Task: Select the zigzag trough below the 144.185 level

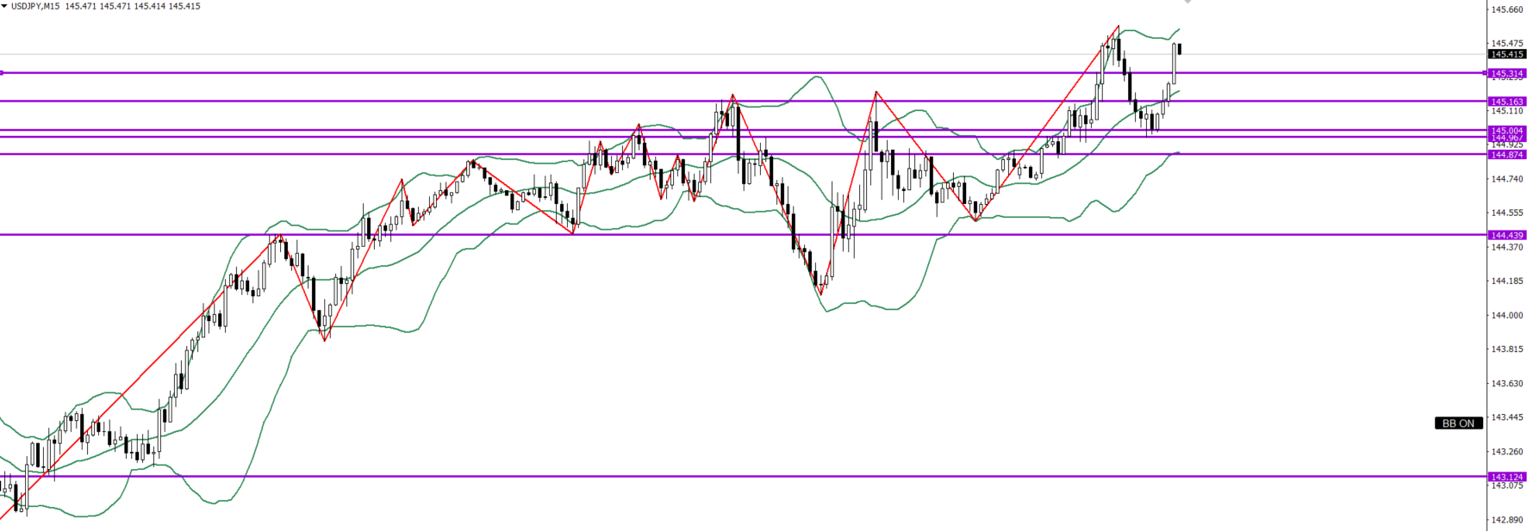Action: tap(820, 294)
